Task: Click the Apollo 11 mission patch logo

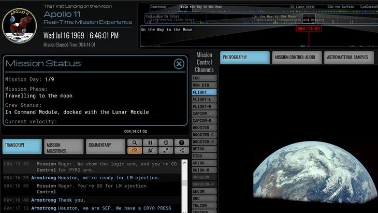Action: 19,26
